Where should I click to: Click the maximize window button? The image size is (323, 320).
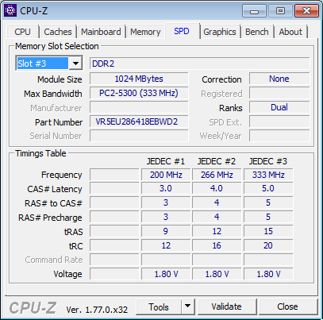coord(280,11)
